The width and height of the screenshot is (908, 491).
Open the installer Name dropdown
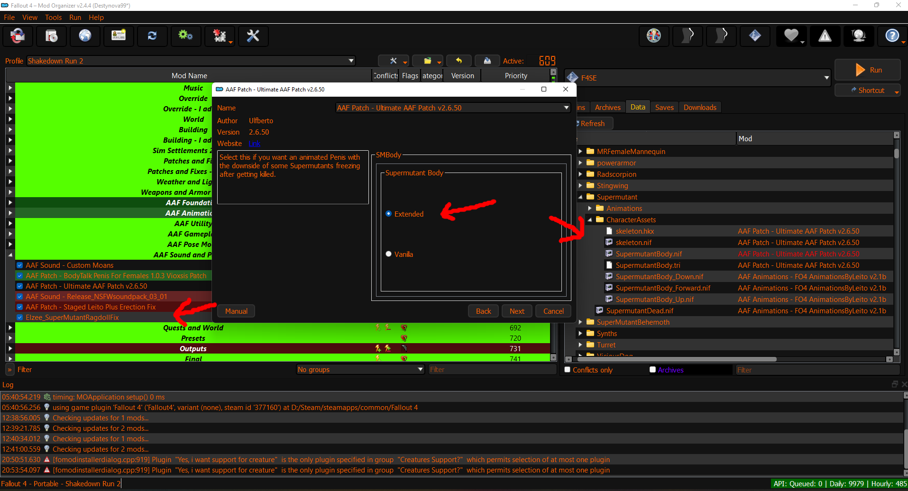pos(453,108)
